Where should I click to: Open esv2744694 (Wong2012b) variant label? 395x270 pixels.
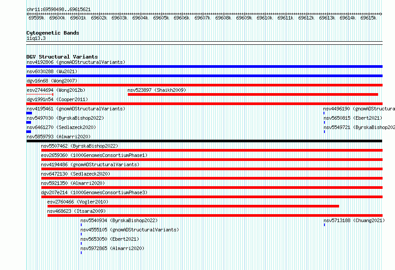[56, 90]
